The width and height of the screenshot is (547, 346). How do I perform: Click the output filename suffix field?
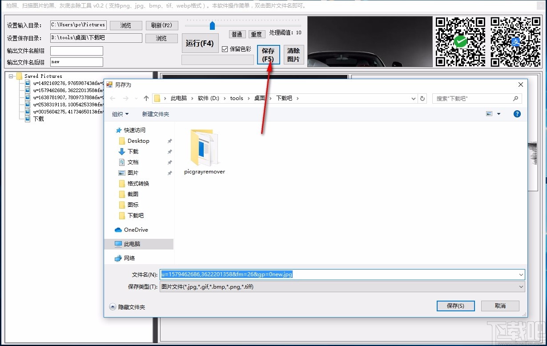point(76,62)
